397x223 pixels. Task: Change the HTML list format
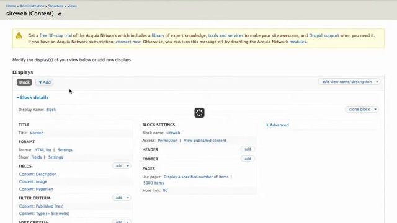click(x=43, y=150)
